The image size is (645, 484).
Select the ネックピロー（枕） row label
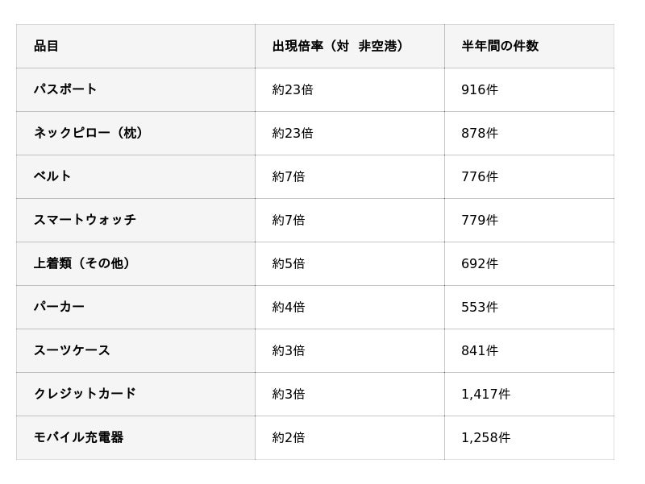[89, 133]
